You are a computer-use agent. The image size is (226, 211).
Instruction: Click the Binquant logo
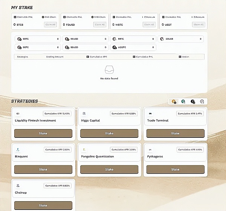pyautogui.click(x=18, y=149)
